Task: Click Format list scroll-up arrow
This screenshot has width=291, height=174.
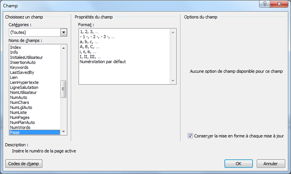Action: (173, 32)
